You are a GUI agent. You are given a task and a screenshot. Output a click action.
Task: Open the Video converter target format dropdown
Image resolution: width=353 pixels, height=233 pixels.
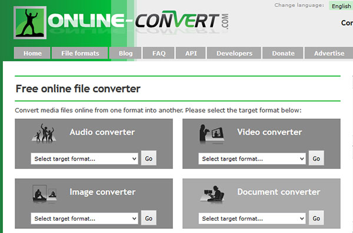252,159
